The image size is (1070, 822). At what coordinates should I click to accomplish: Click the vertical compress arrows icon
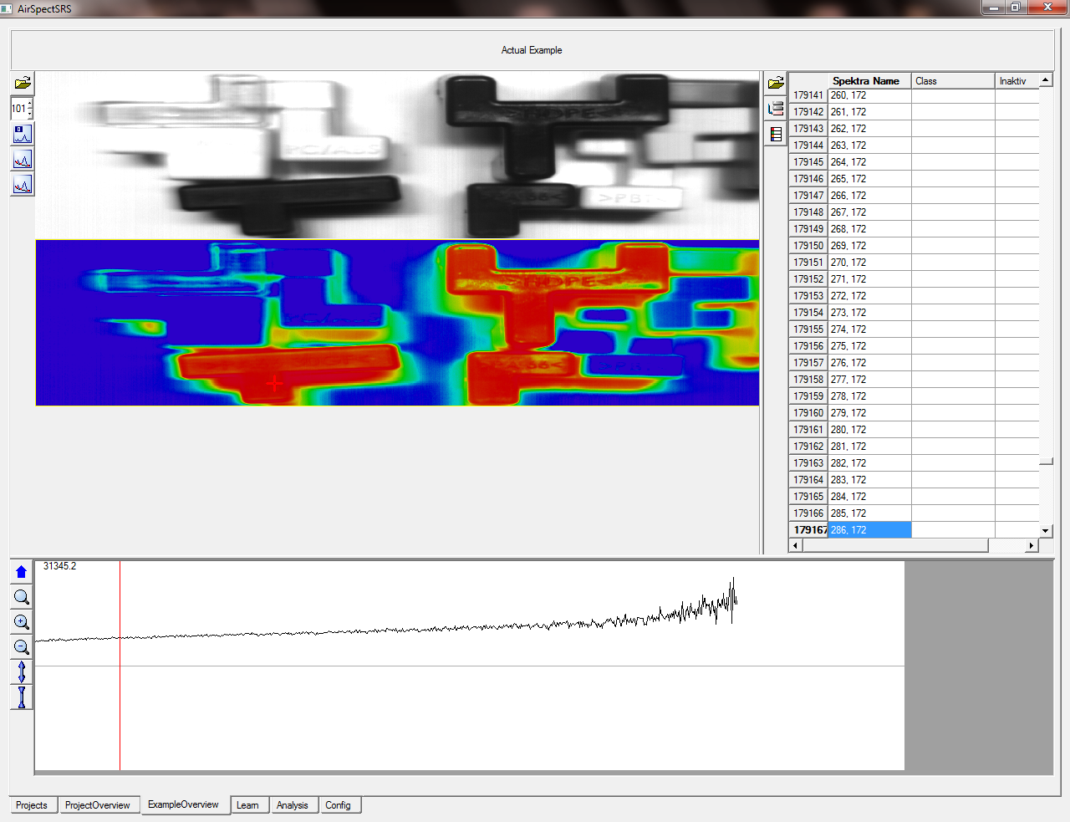tap(22, 697)
